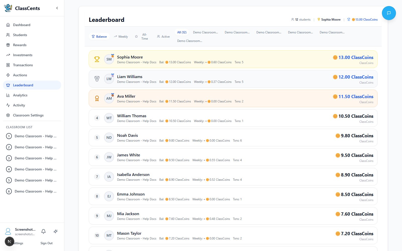The image size is (402, 251).
Task: Click the user profile avatar icon
Action: [x=8, y=231]
